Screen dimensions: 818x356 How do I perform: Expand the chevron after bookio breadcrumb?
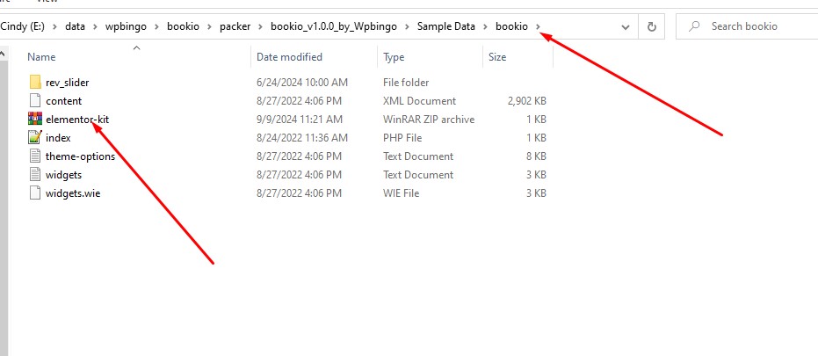pos(539,26)
